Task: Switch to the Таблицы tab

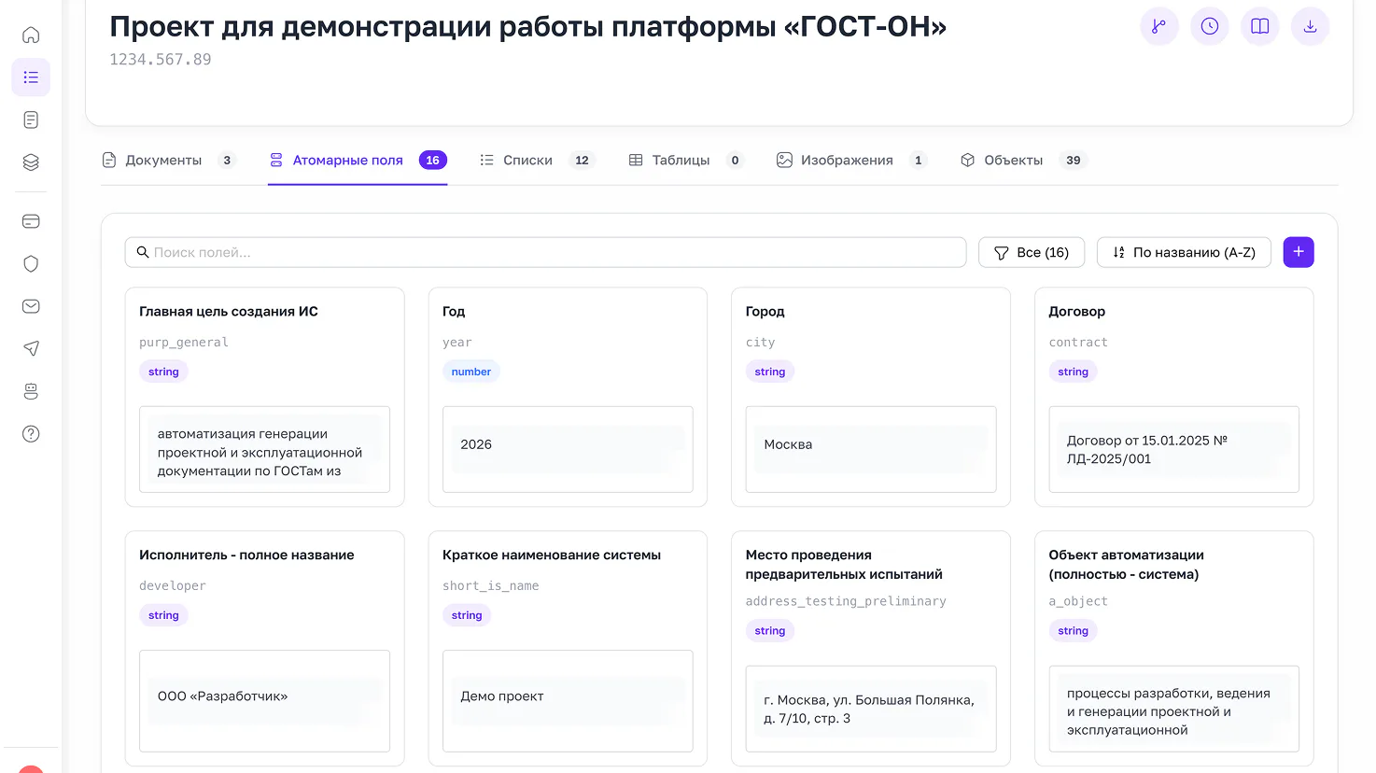Action: (686, 161)
